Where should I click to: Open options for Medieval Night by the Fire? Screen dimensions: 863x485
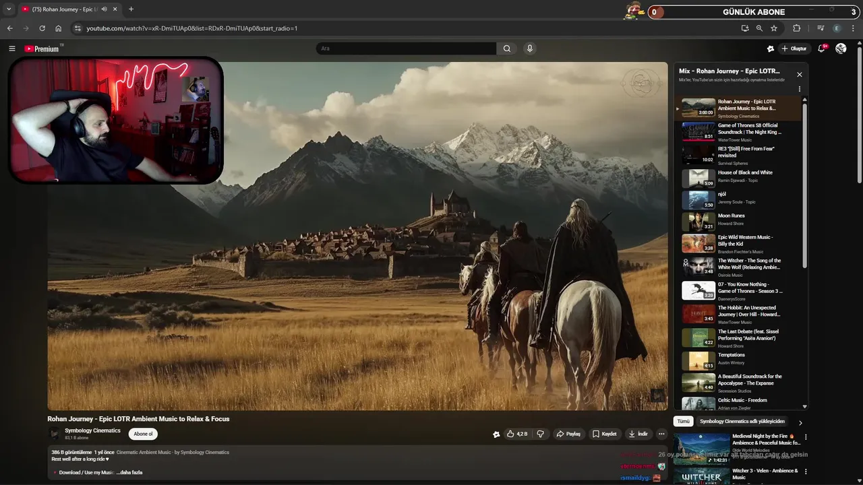click(x=805, y=437)
